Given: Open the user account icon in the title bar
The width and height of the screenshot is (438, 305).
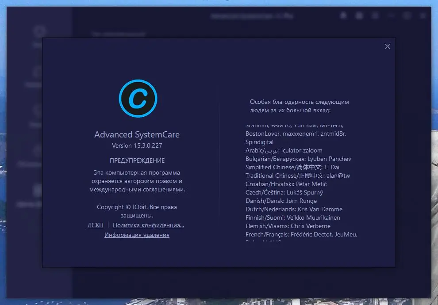Looking at the screenshot, I should coord(375,15).
